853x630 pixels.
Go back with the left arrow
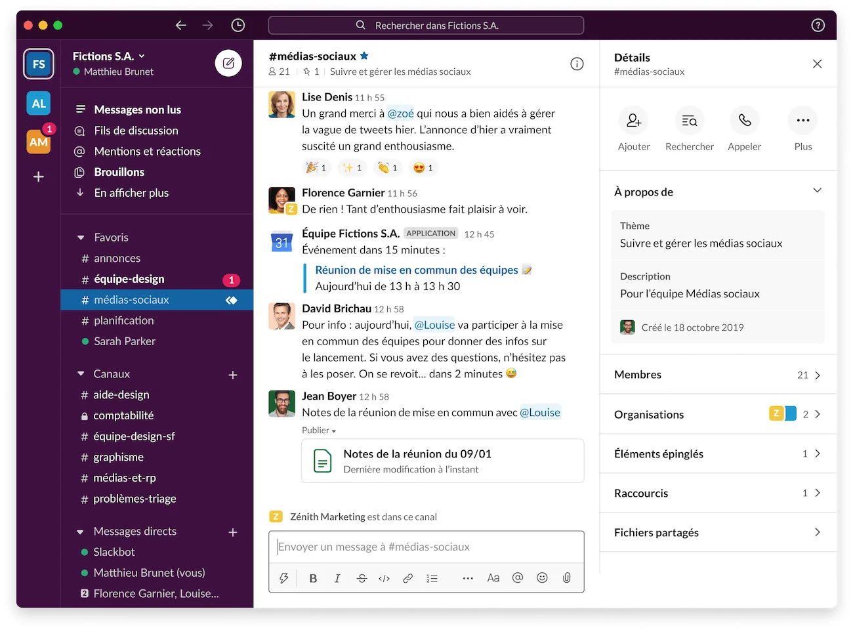tap(181, 25)
